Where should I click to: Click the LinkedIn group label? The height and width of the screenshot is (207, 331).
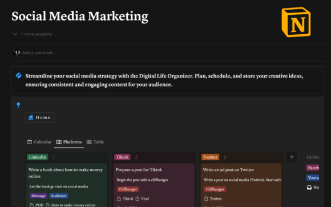click(x=37, y=157)
